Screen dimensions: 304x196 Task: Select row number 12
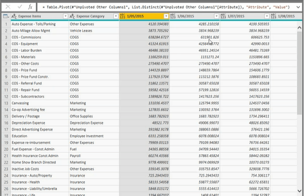click(6, 96)
